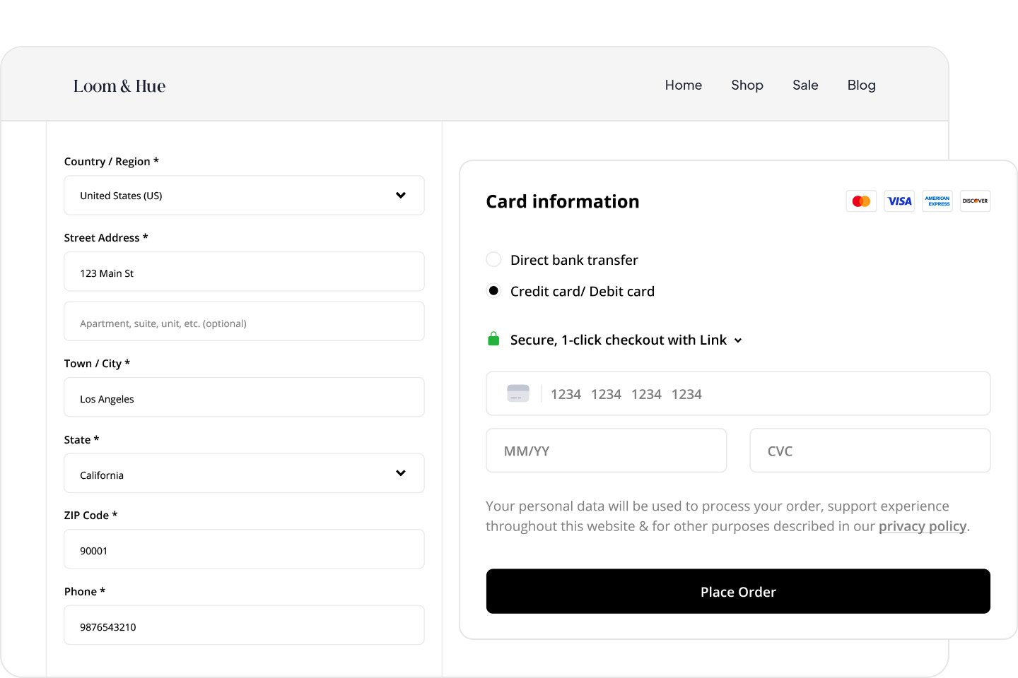
Task: Navigate to the Sale section
Action: coord(805,85)
